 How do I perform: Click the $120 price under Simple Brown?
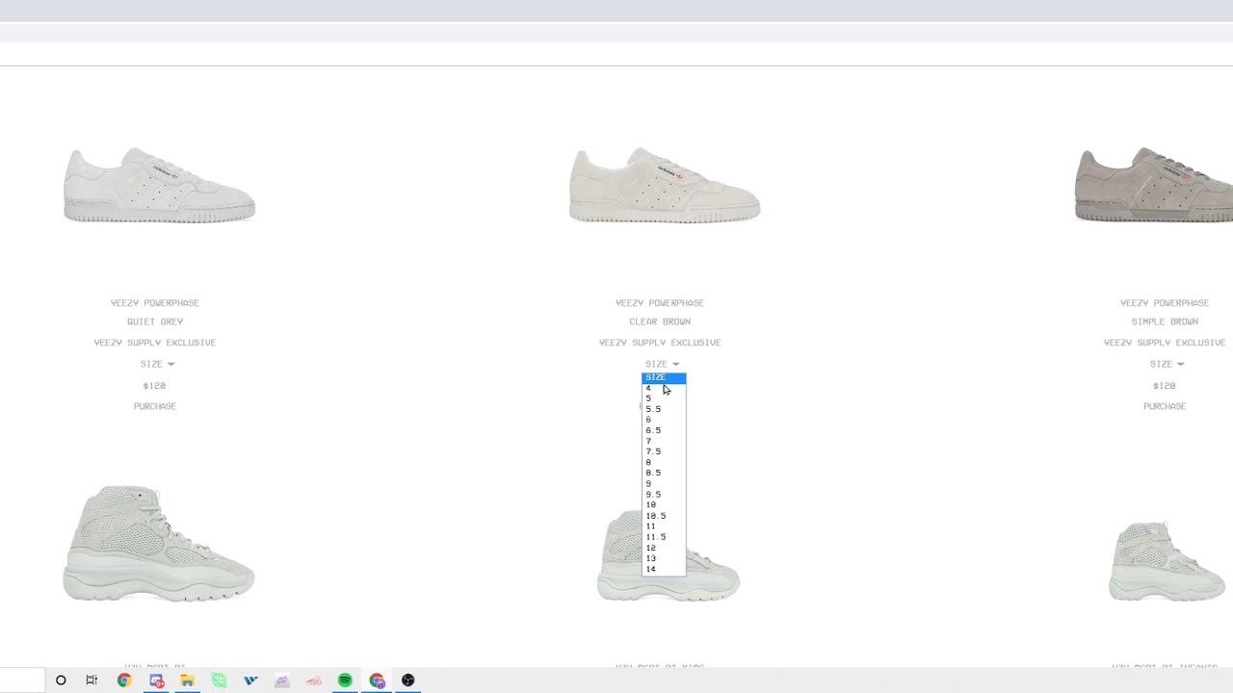click(x=1164, y=385)
